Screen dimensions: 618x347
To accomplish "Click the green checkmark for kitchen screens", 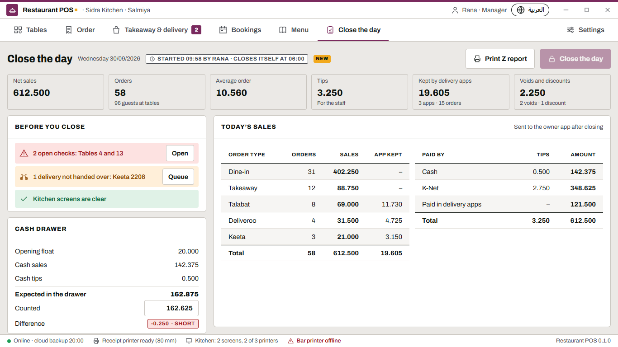I will (x=24, y=199).
